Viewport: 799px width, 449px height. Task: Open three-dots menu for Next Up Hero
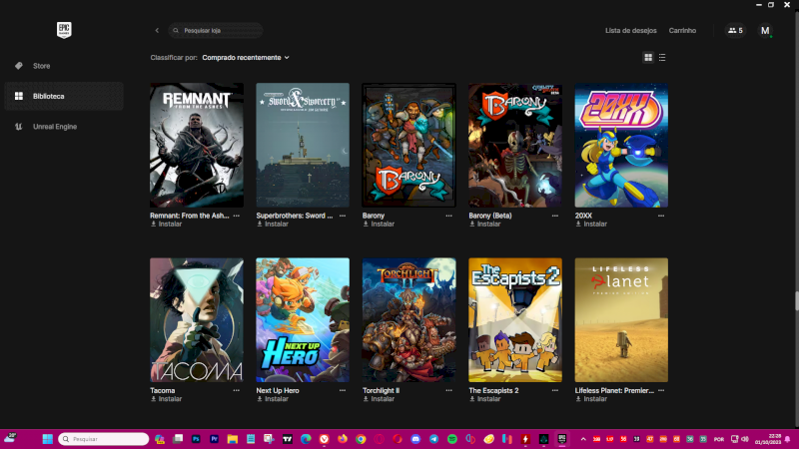(343, 390)
